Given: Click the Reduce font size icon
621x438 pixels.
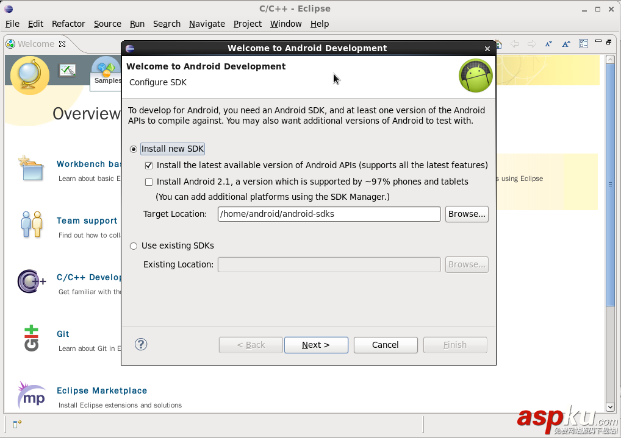Looking at the screenshot, I should pyautogui.click(x=548, y=43).
